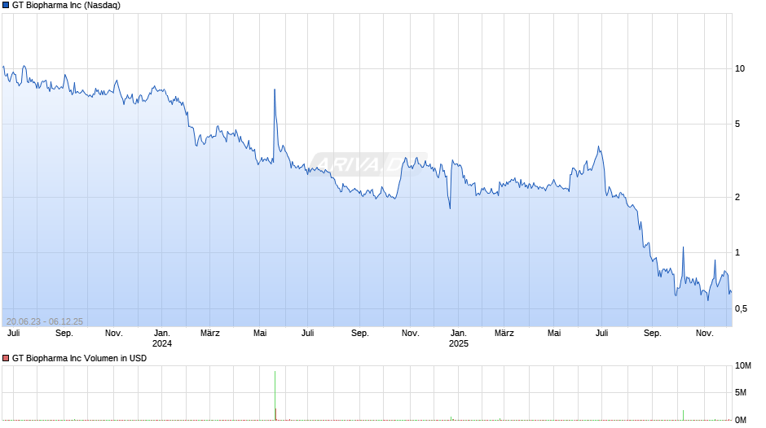The width and height of the screenshot is (766, 428).
Task: Click the 'GT Biopharma Inc Volumen in USD' label
Action: coord(79,358)
